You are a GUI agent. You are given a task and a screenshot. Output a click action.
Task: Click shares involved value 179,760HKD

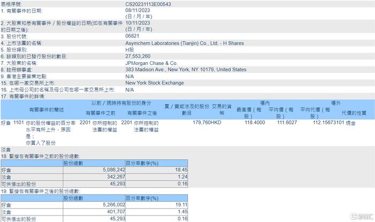(x=207, y=123)
